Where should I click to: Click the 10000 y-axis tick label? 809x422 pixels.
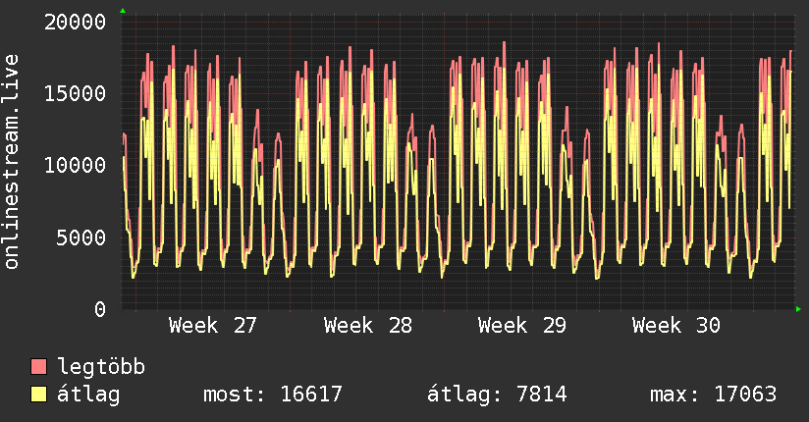[x=75, y=166]
